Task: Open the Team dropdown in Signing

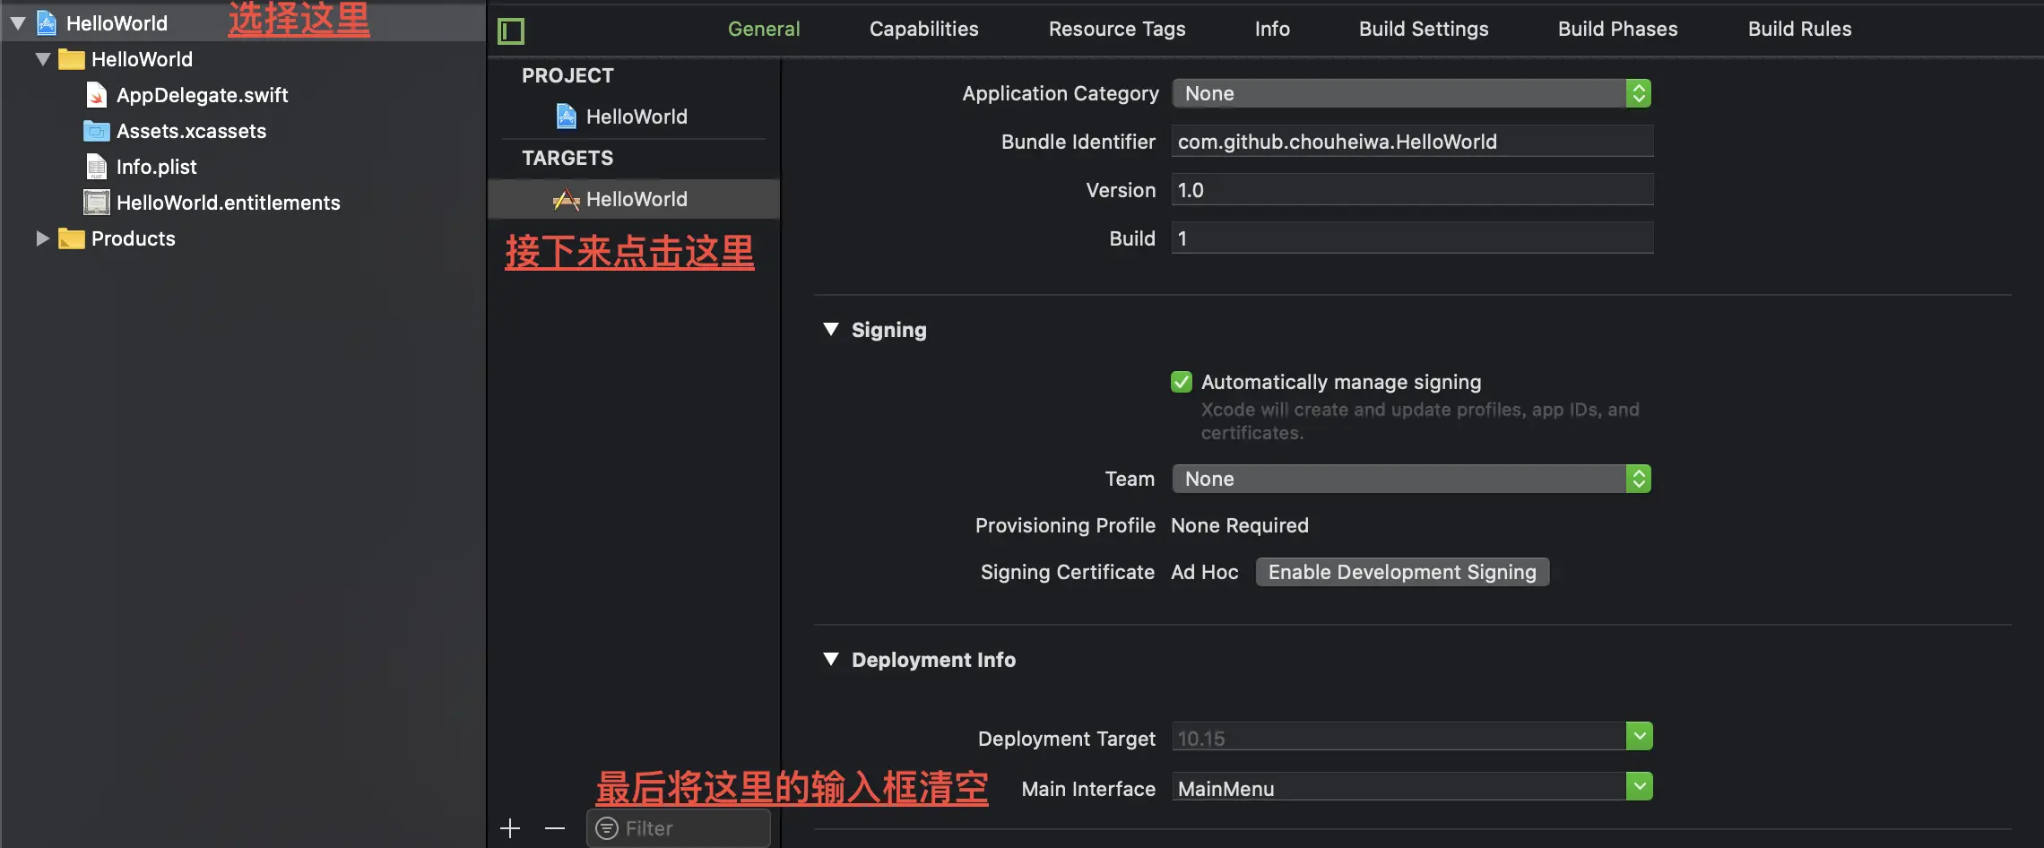Action: click(x=1639, y=478)
